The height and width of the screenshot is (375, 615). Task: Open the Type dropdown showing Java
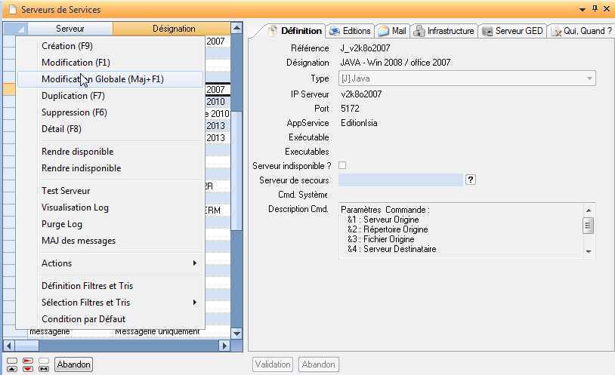(589, 78)
